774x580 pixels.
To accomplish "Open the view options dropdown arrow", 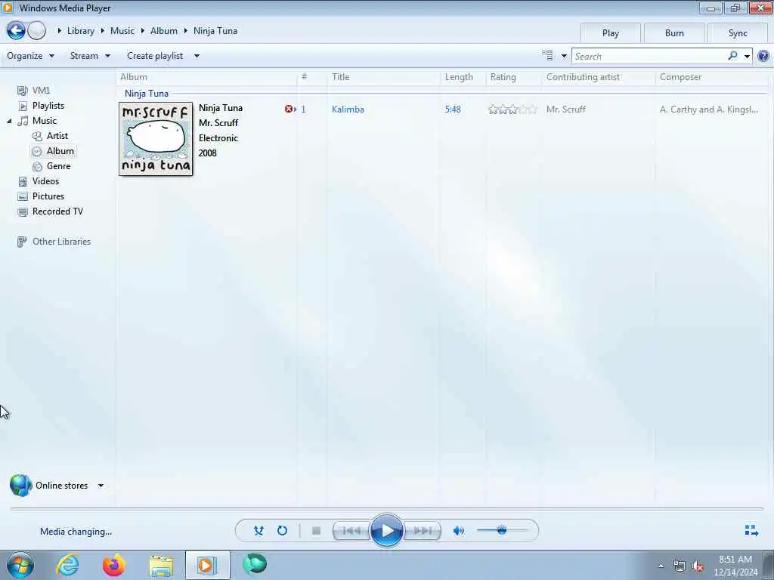I will (564, 56).
